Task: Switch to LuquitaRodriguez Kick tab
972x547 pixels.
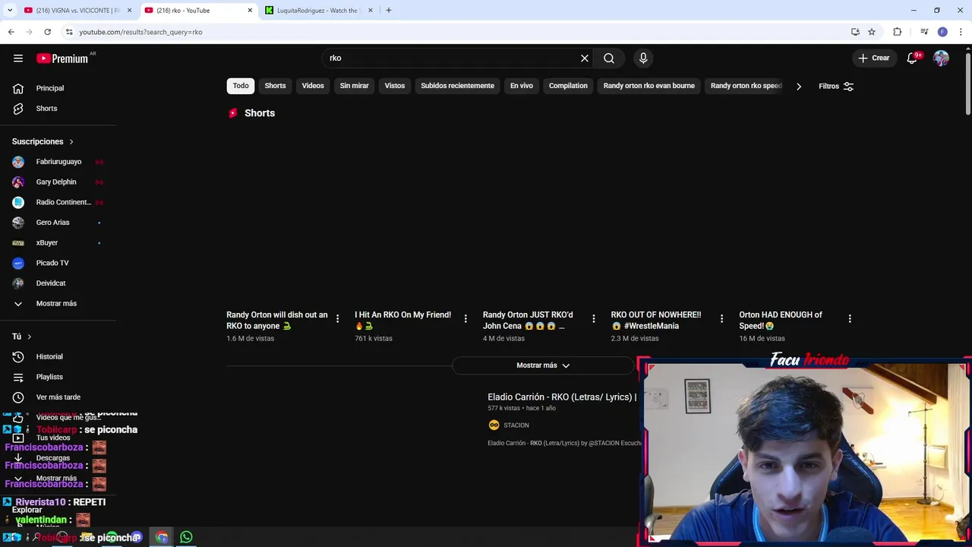Action: point(317,11)
